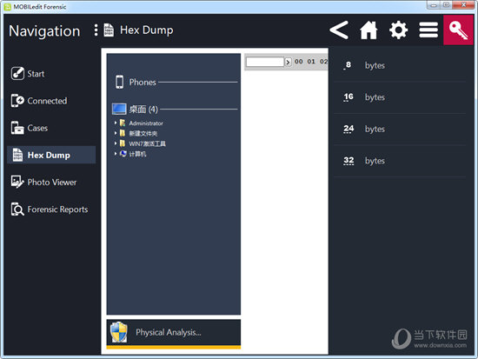
Task: Open the hamburger menu icon
Action: click(x=428, y=30)
